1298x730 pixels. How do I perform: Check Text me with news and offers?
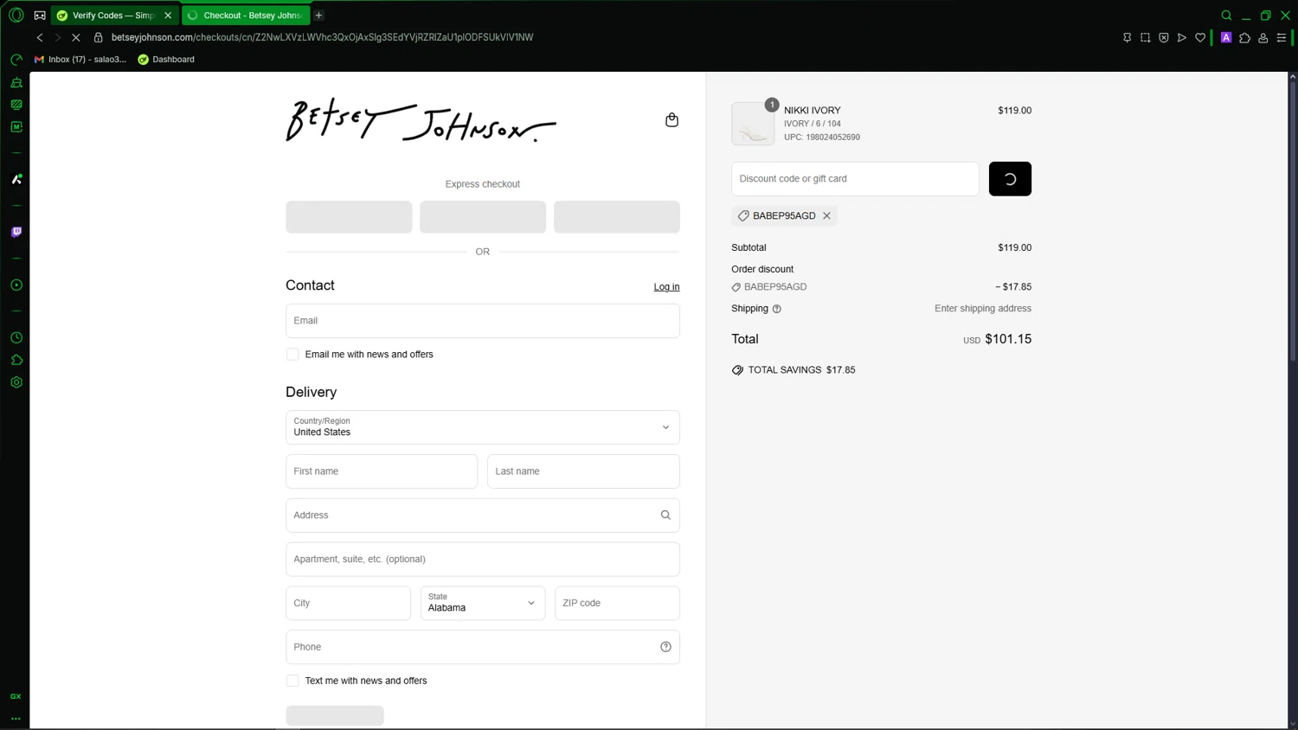coord(292,681)
